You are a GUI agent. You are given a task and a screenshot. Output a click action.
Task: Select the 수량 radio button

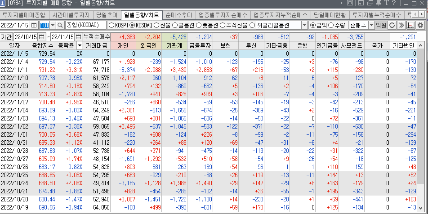point(331,25)
